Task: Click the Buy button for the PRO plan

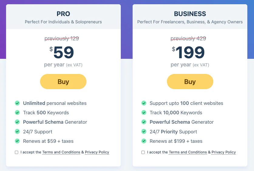Action: pyautogui.click(x=63, y=82)
